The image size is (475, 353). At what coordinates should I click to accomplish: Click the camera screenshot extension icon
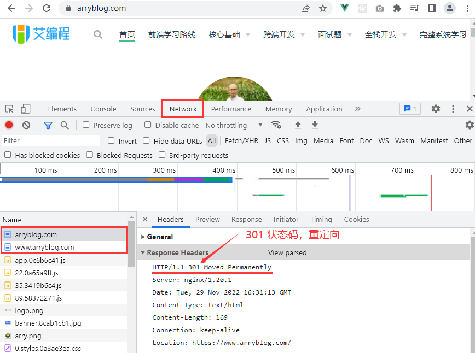click(380, 8)
